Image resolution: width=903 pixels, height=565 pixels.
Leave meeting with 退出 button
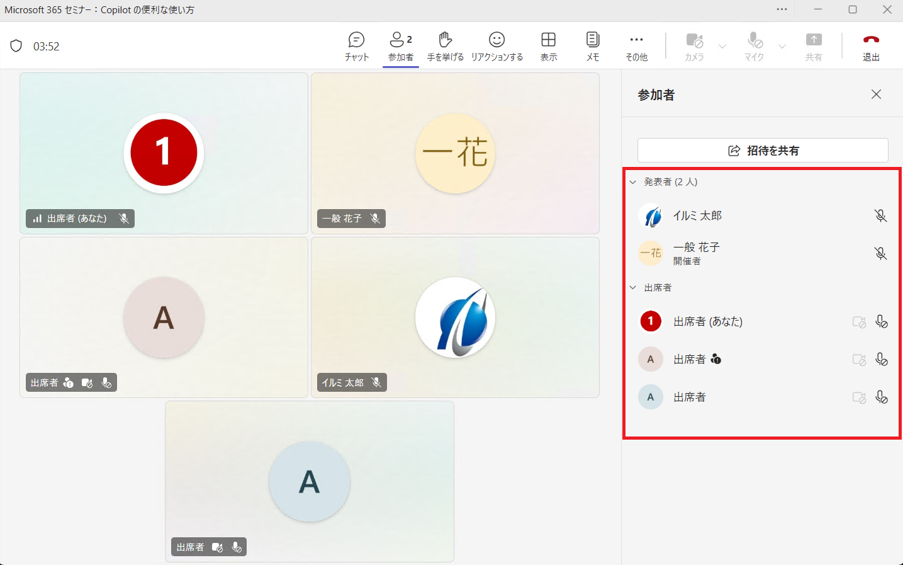pyautogui.click(x=871, y=47)
